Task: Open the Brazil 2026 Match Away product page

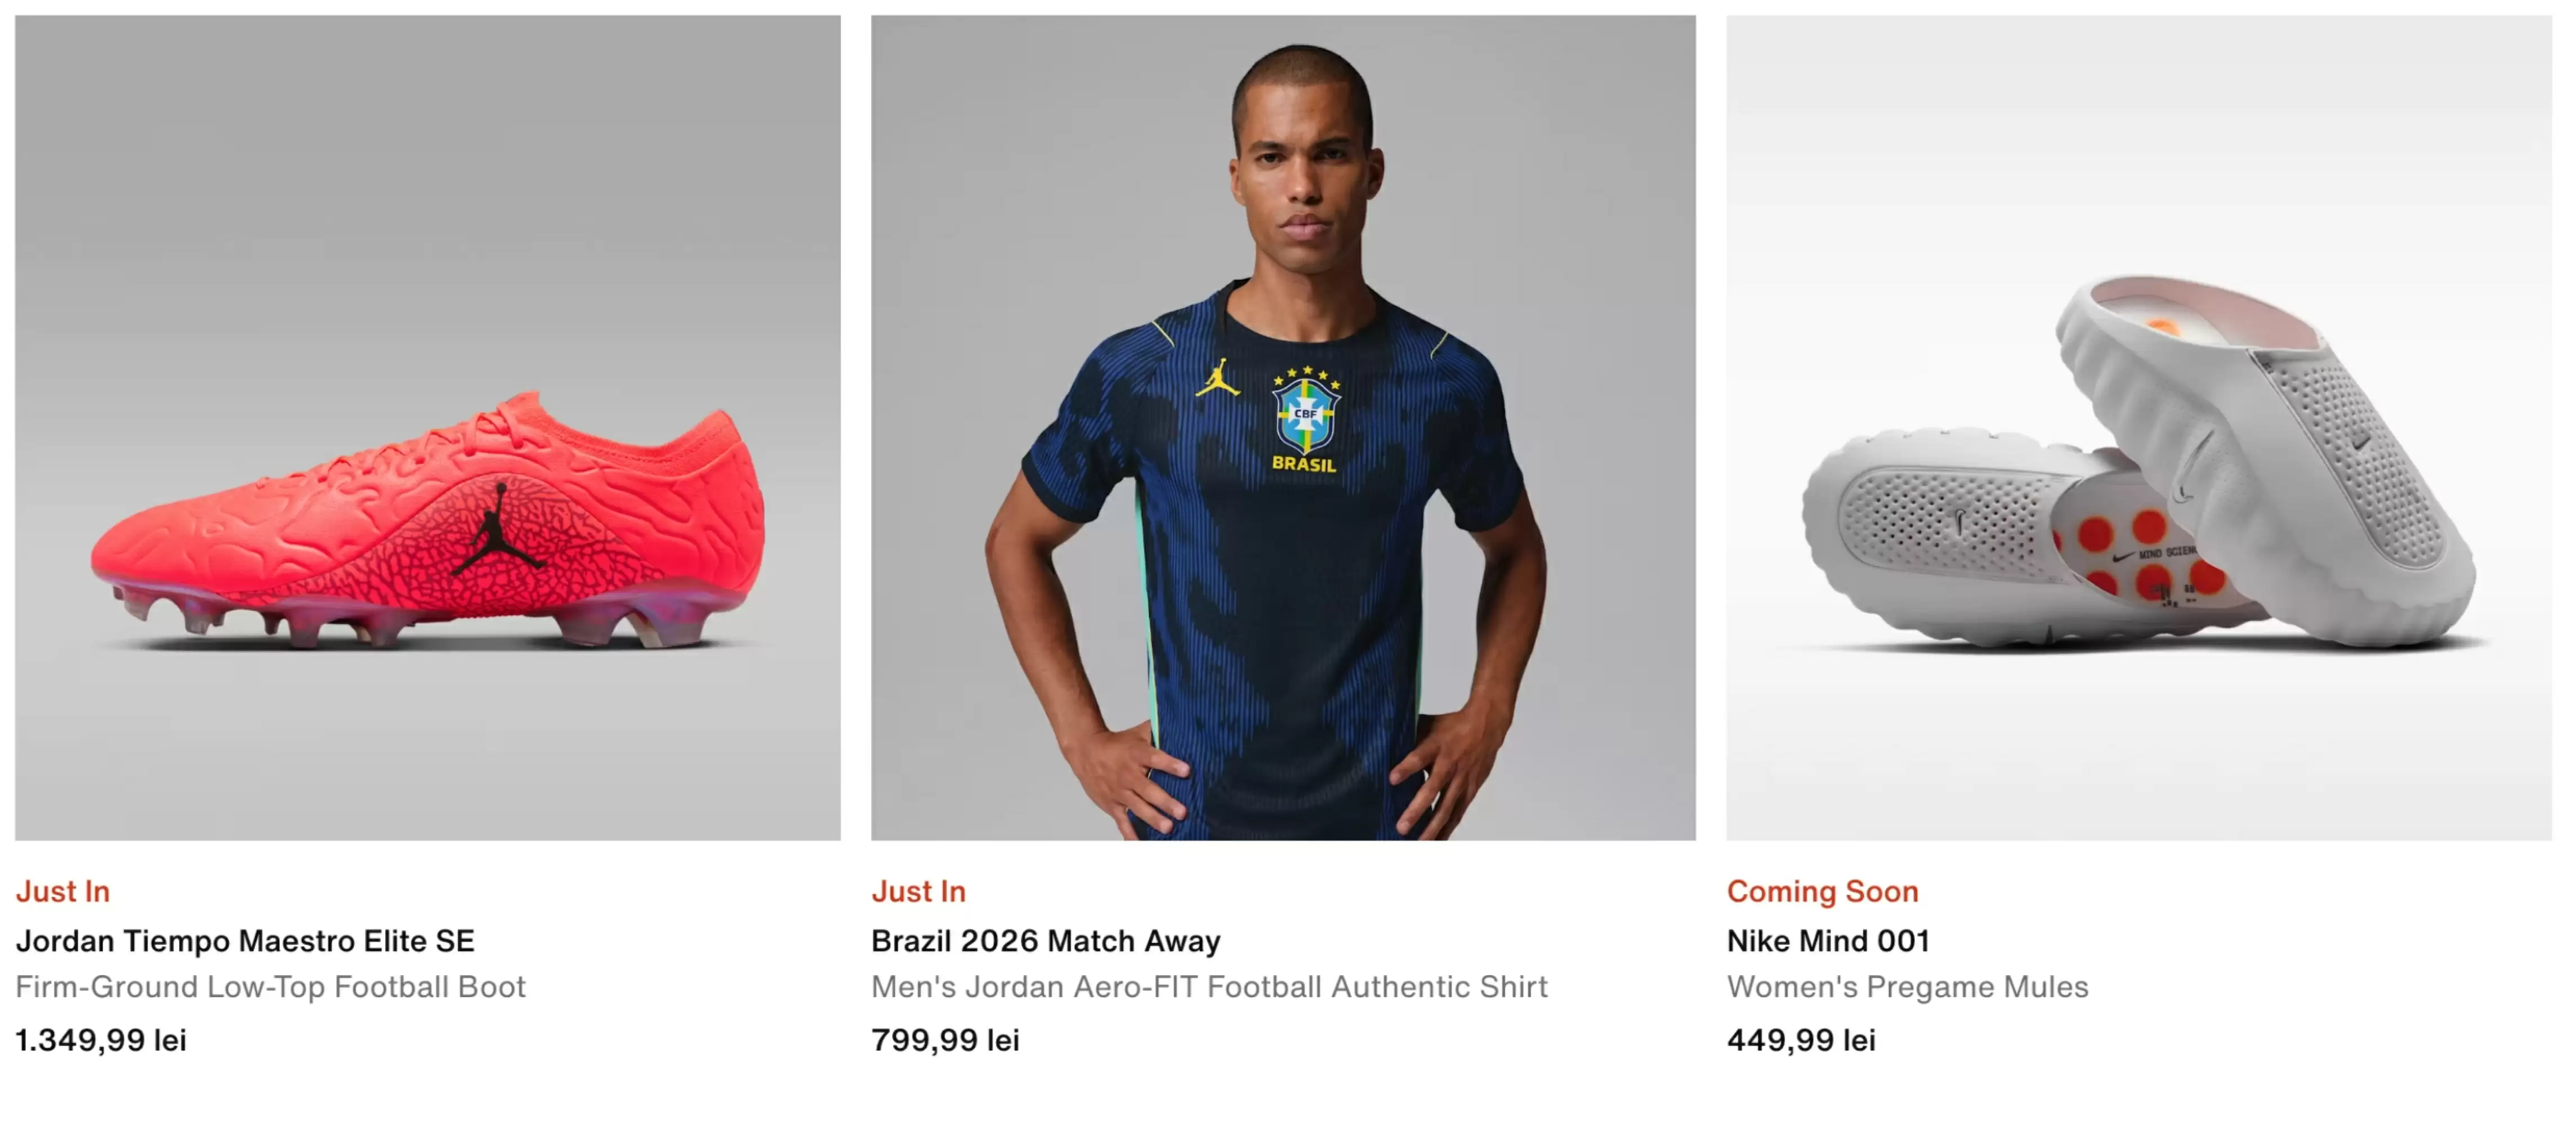Action: click(1045, 941)
